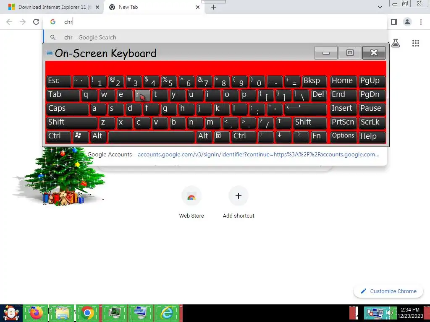Click the Enter key on On-Screen Keyboard
This screenshot has height=322, width=430.
306,109
